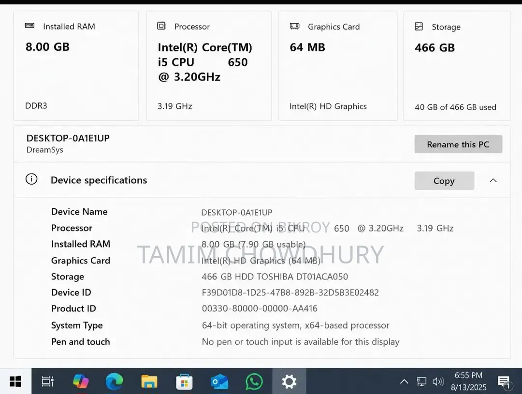Click the Rename this PC button

coord(458,144)
